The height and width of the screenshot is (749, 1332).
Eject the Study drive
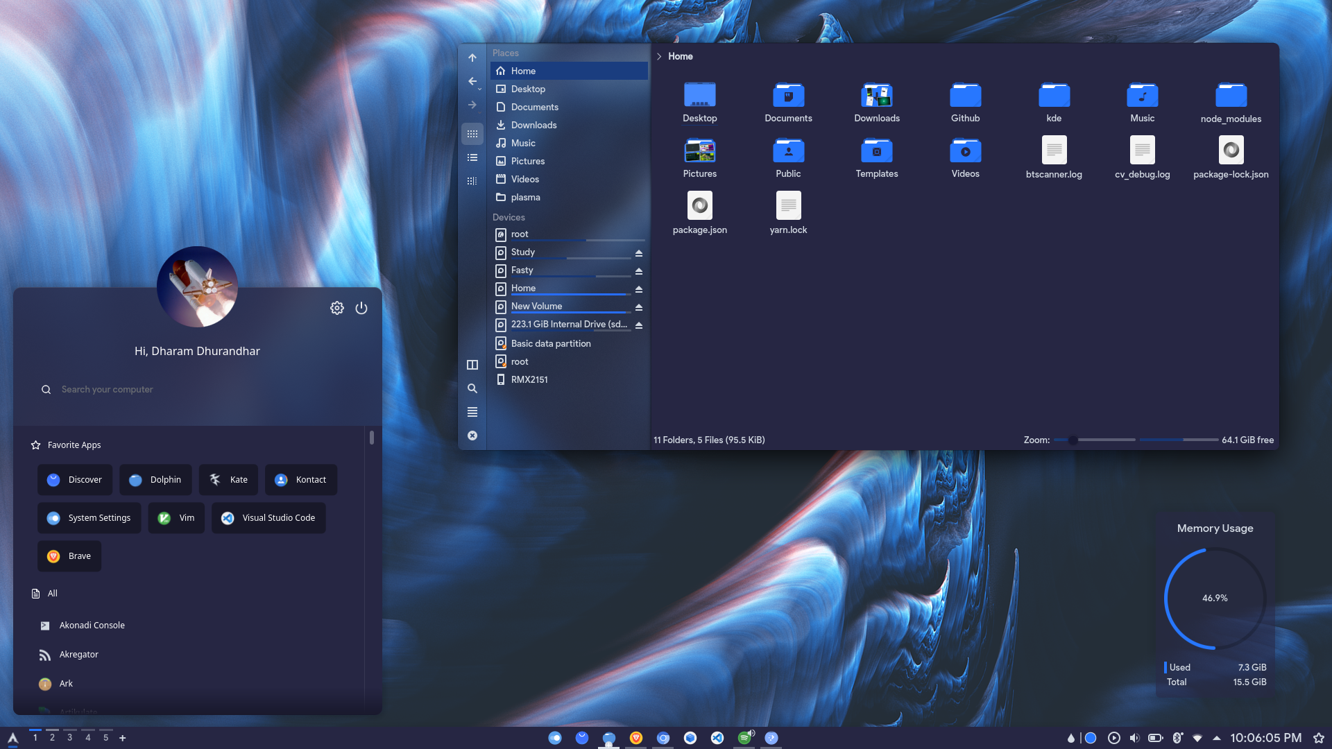tap(639, 253)
